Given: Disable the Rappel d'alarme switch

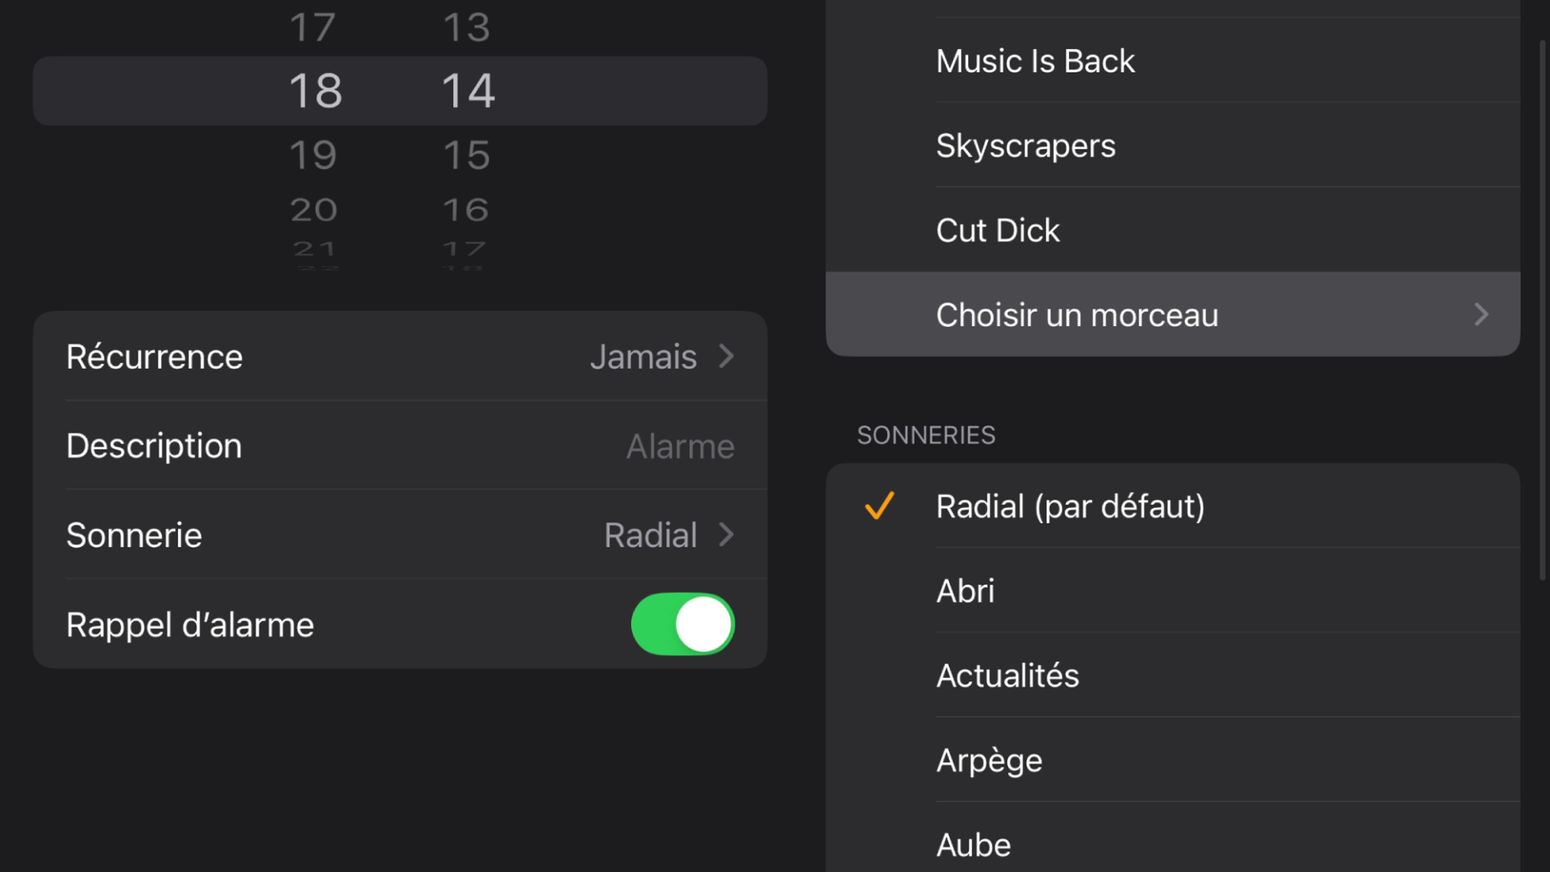Looking at the screenshot, I should [x=683, y=625].
